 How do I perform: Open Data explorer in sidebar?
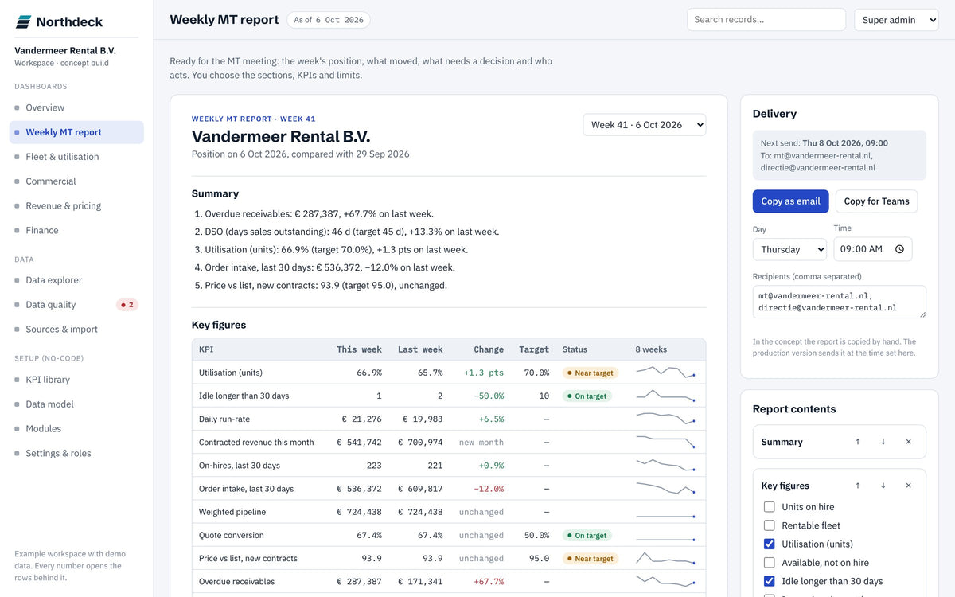pyautogui.click(x=76, y=280)
